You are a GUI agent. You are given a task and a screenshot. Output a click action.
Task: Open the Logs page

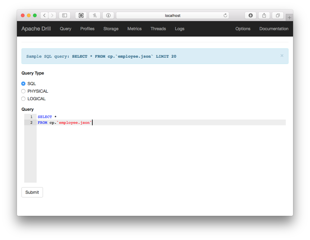click(180, 29)
